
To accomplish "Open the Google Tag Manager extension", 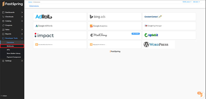I will 169,26.
